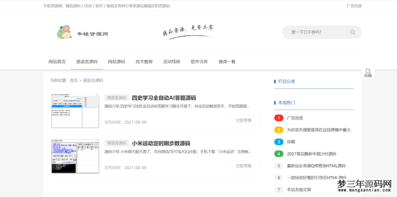The width and height of the screenshot is (397, 197).
Task: Click 立即查看 for 四史学习 article
Action: 243,120
